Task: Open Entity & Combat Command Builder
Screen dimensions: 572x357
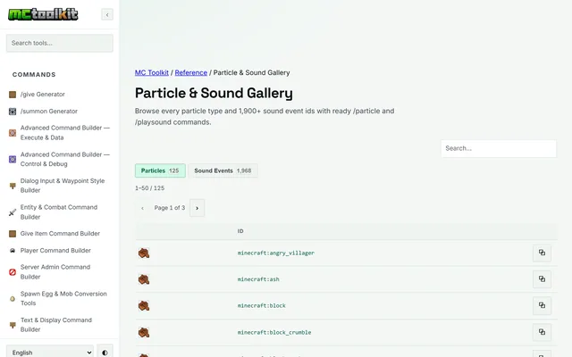Action: pyautogui.click(x=59, y=212)
